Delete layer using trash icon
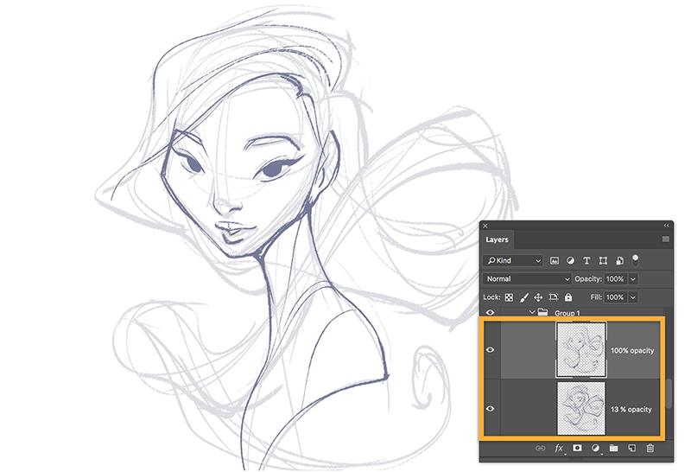 (x=650, y=449)
